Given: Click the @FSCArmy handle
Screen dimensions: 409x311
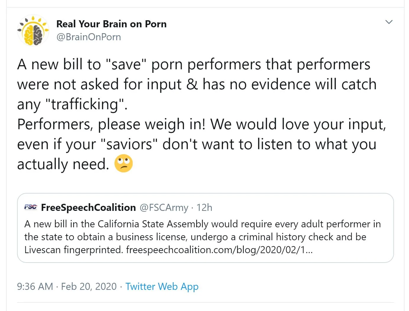Looking at the screenshot, I should click(x=164, y=207).
